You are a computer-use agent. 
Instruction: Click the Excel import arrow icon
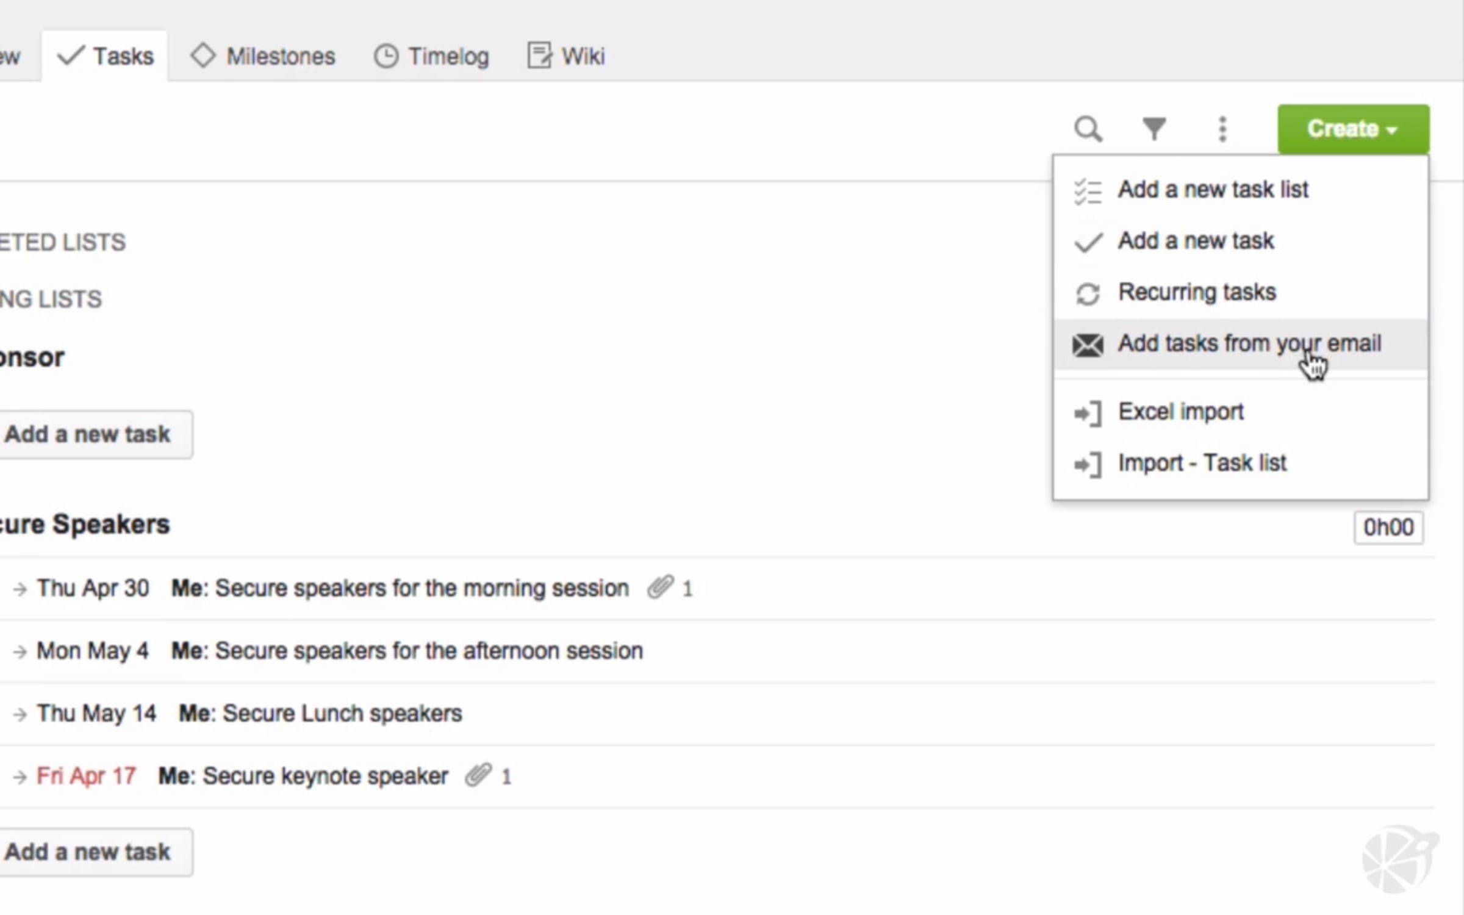coord(1088,414)
